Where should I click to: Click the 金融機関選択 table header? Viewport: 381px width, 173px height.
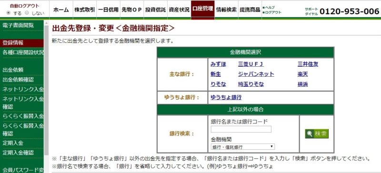pos(245,52)
